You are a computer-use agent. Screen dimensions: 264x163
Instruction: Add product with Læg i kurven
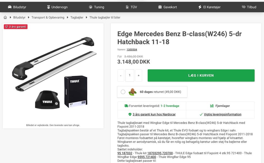[x=201, y=75]
